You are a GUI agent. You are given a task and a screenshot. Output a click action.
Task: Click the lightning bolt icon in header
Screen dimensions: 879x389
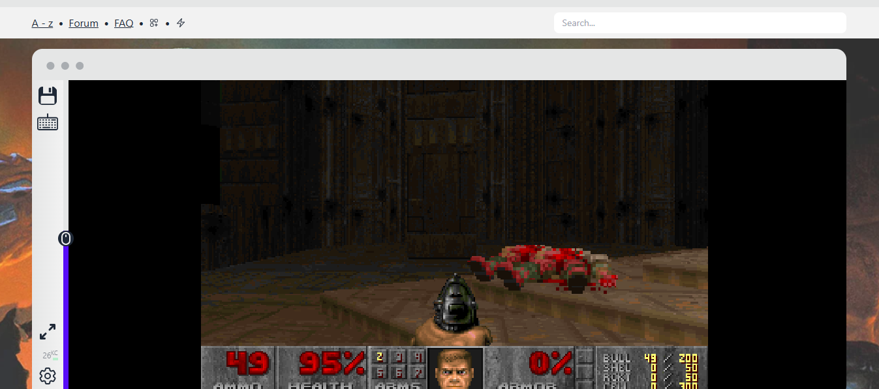[181, 23]
